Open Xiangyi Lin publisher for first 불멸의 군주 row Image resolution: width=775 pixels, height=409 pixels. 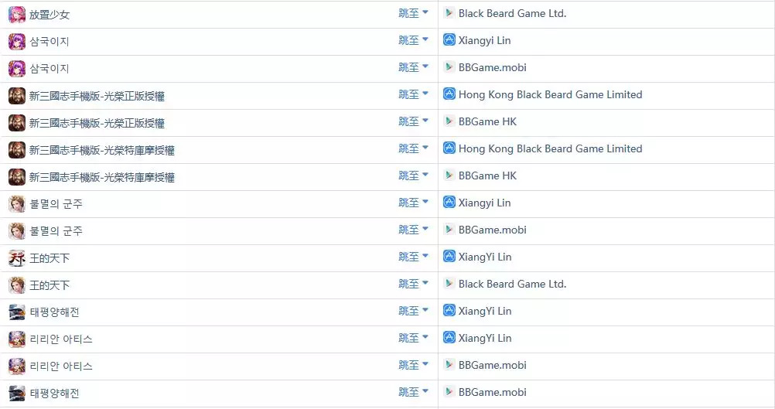coord(484,203)
